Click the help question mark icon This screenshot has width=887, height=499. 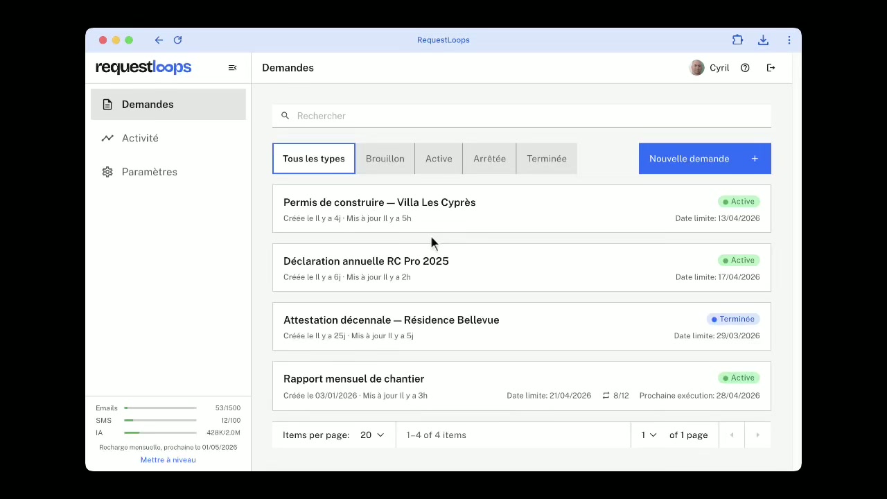tap(745, 68)
